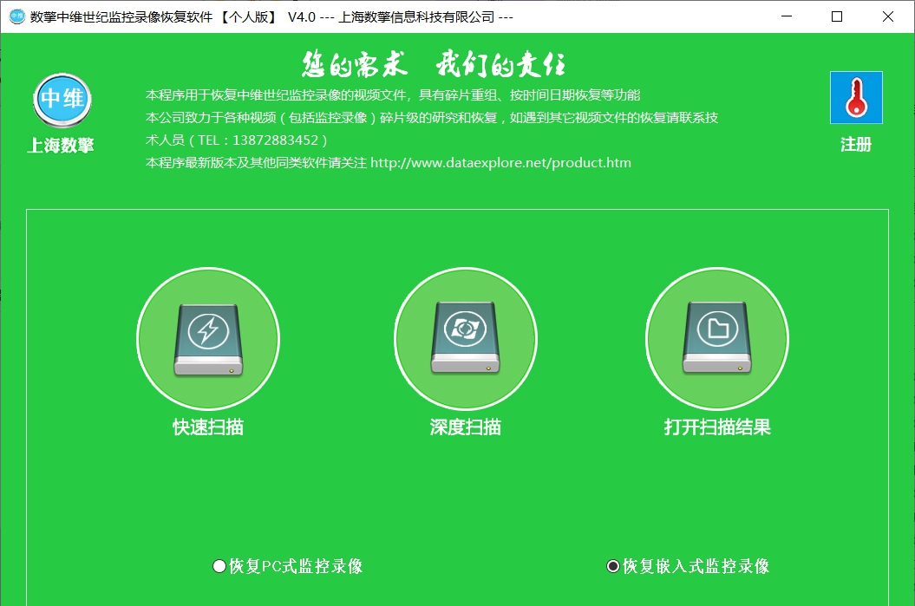Click the 中维 circular logo
915x606 pixels.
(60, 99)
